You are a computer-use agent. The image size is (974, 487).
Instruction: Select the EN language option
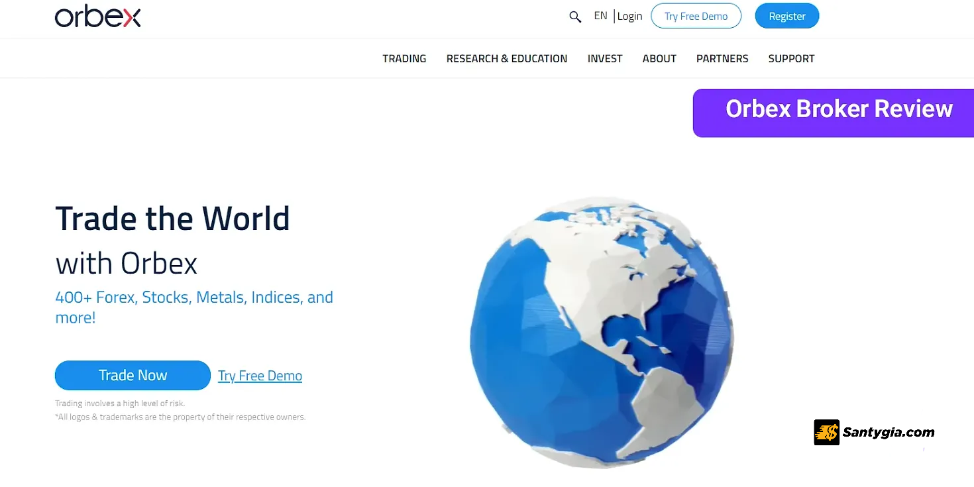[x=600, y=16]
